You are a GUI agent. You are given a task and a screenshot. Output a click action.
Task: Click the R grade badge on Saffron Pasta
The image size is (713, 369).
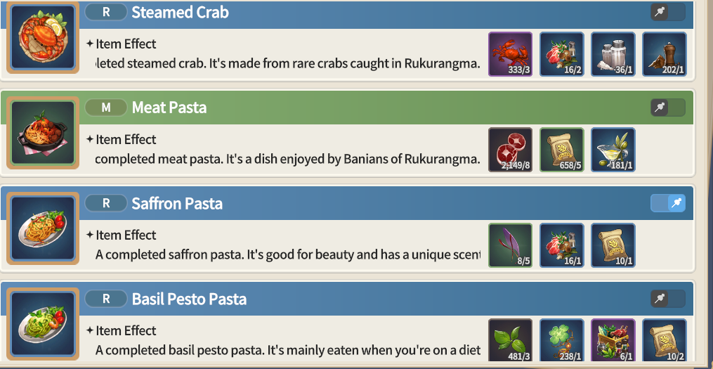(106, 203)
